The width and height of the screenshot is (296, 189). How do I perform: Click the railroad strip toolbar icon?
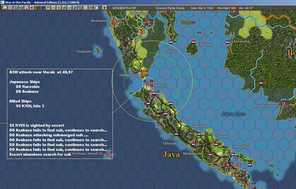click(x=91, y=8)
